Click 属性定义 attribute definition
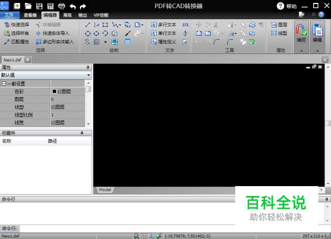Viewport: 331px width, 239px height. click(163, 42)
